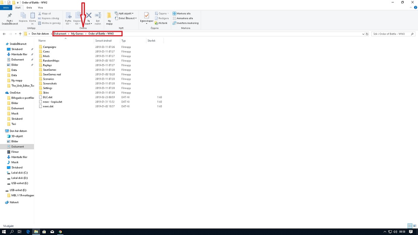Click Markera alla
This screenshot has height=235, width=418.
(x=182, y=14)
